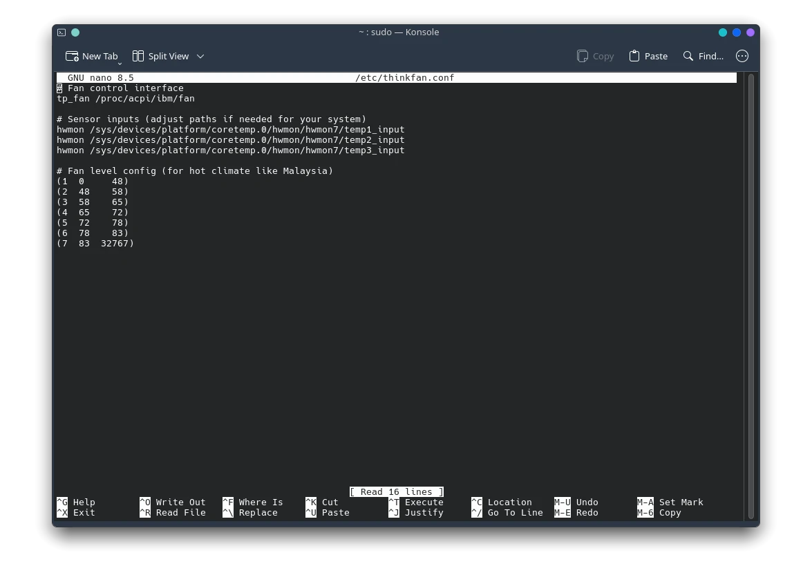Click the cyan title bar circle button
Image resolution: width=812 pixels, height=586 pixels.
[723, 32]
